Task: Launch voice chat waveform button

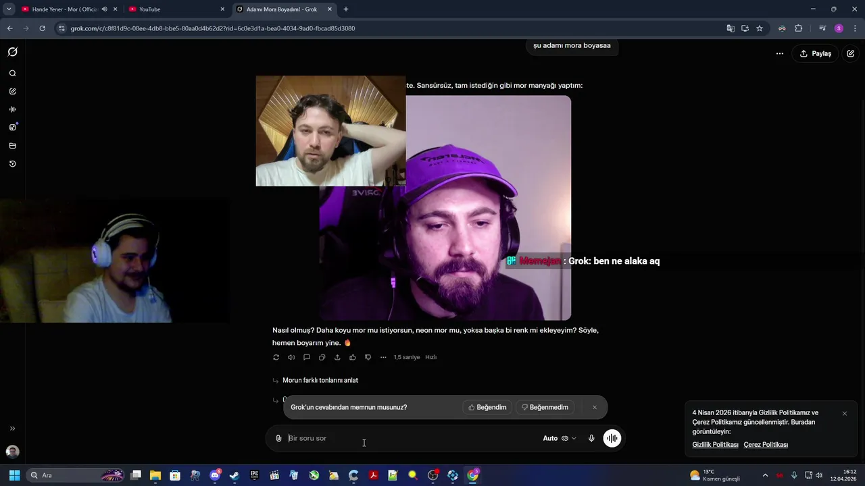Action: coord(612,438)
